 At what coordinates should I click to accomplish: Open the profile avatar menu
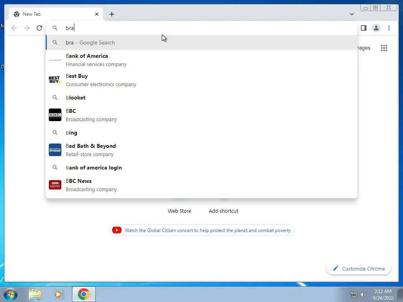pyautogui.click(x=376, y=28)
